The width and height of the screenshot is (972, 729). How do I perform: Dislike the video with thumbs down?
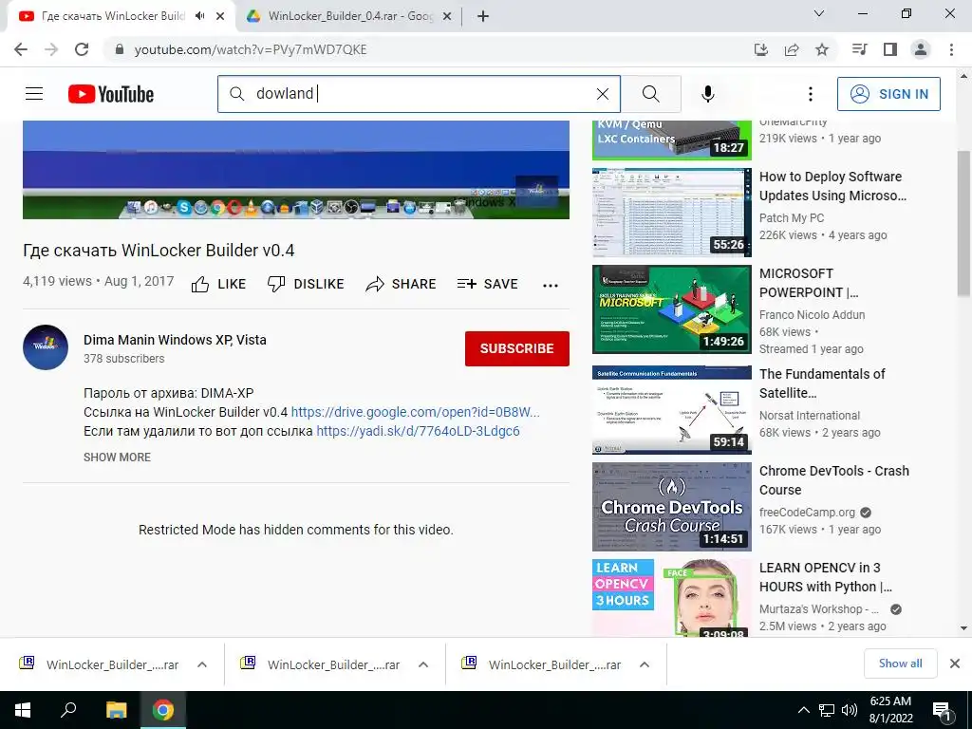point(306,284)
